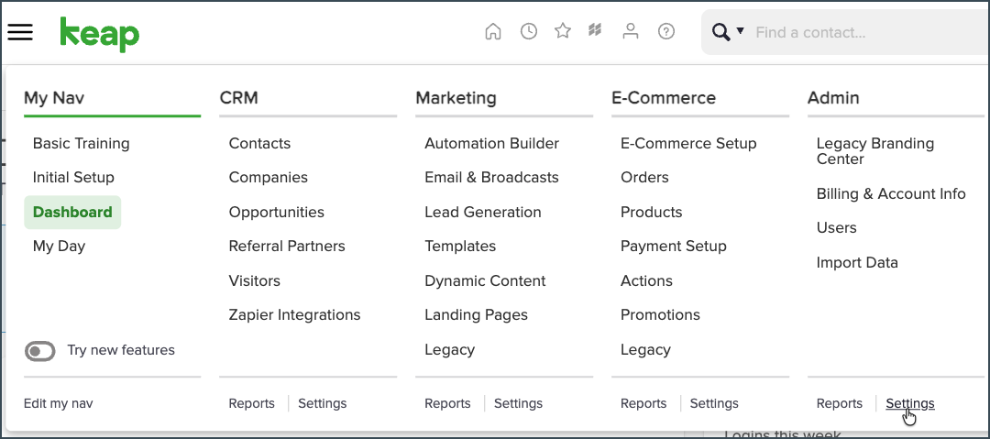Image resolution: width=990 pixels, height=439 pixels.
Task: Open Basic Training
Action: point(82,143)
